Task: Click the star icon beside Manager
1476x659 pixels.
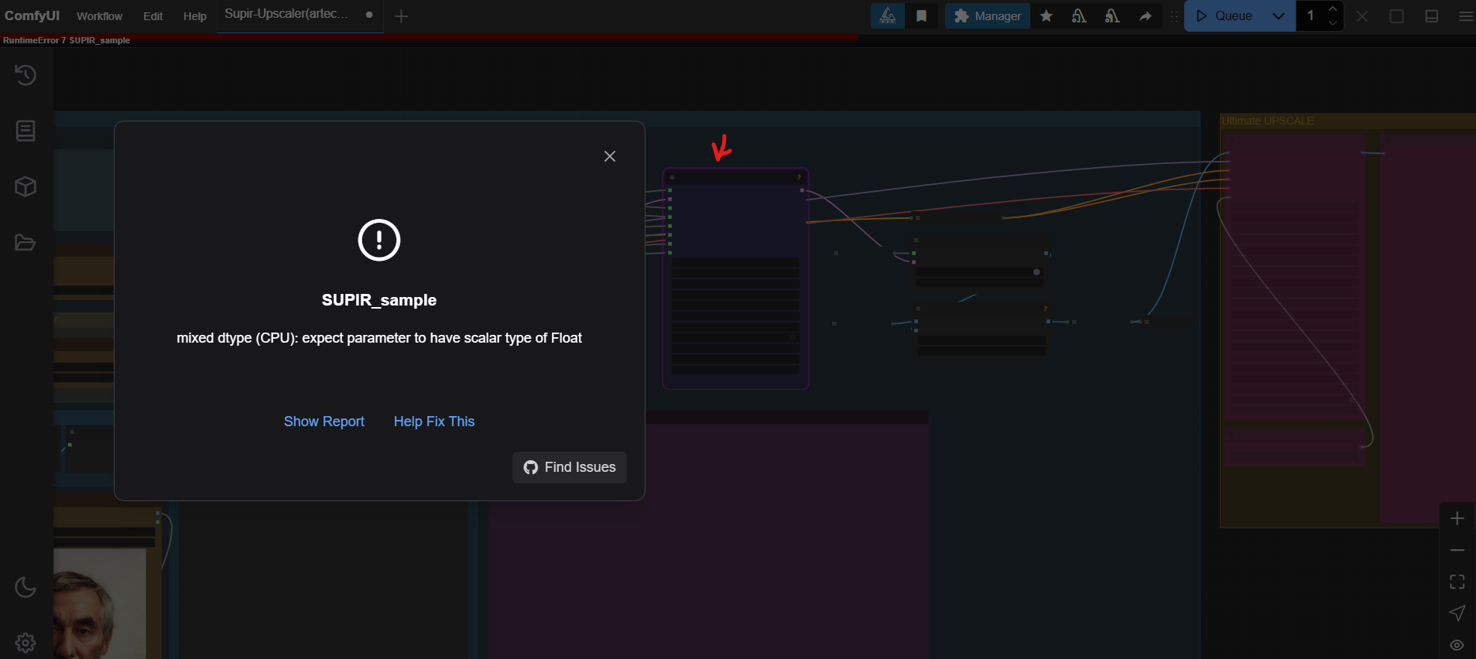Action: tap(1046, 16)
